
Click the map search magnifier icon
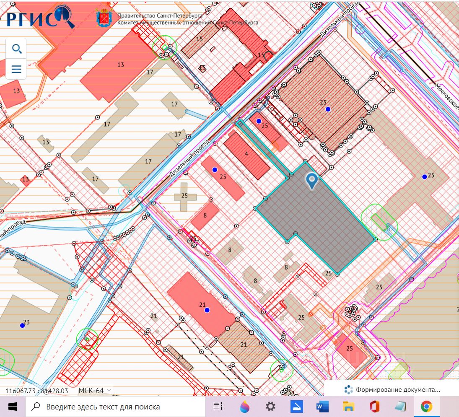[17, 49]
